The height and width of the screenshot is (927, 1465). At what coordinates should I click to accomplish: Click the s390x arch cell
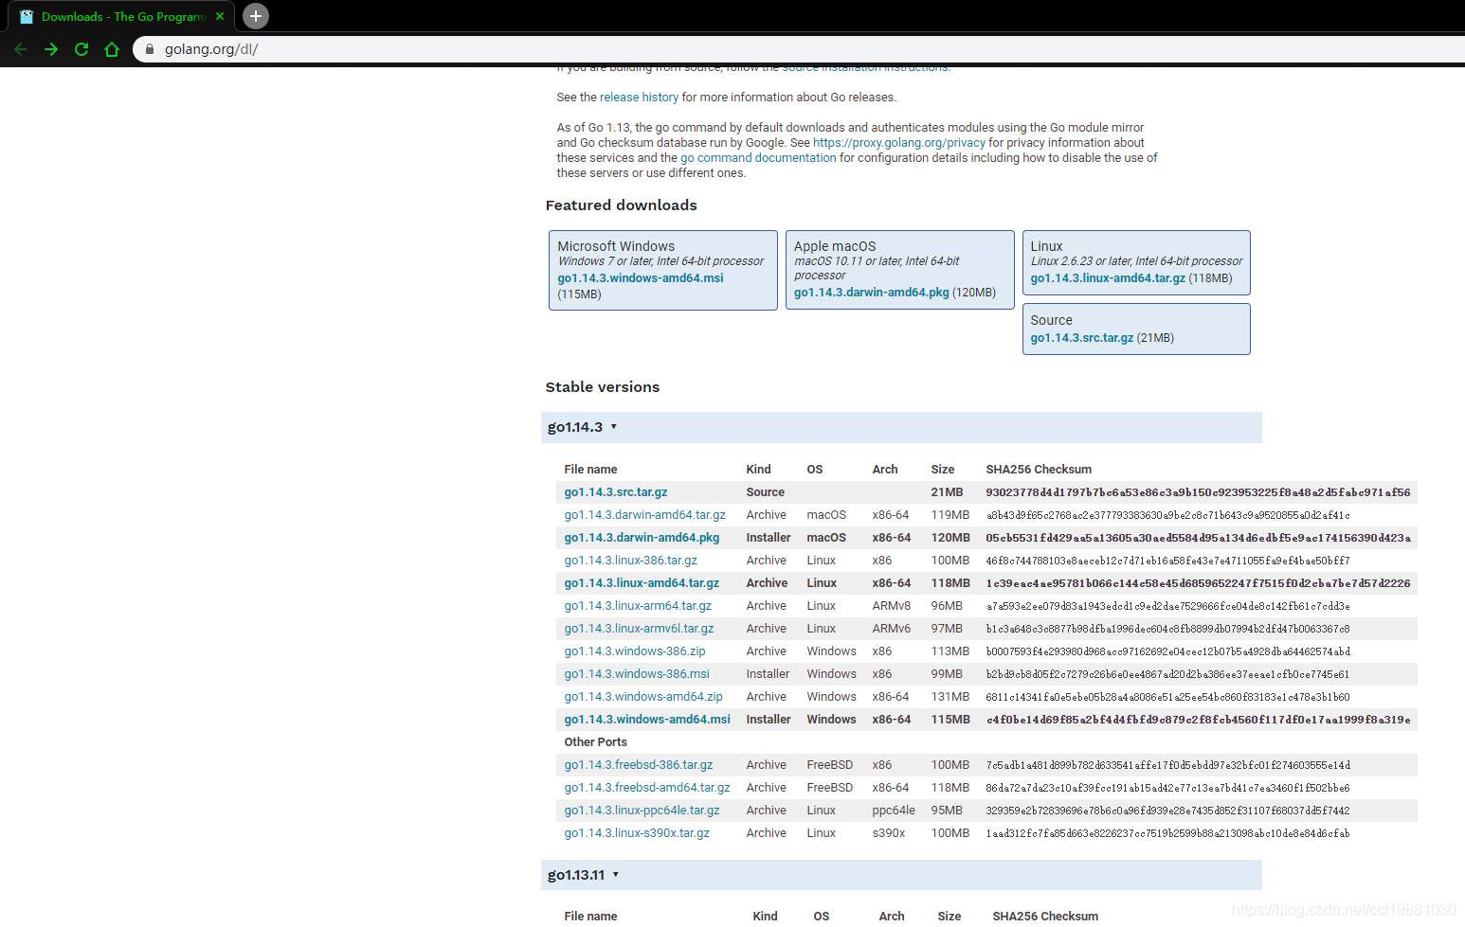coord(889,833)
